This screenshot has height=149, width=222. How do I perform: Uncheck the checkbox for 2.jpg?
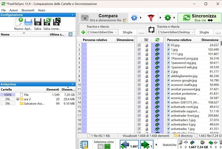point(139,72)
